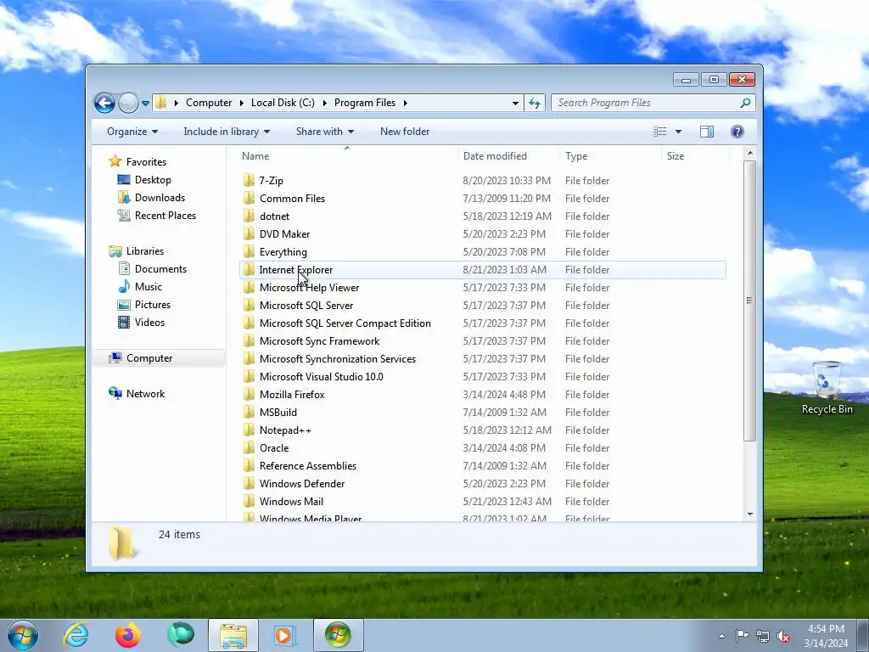The width and height of the screenshot is (869, 652).
Task: Select Videos library in navigation pane
Action: pyautogui.click(x=149, y=322)
